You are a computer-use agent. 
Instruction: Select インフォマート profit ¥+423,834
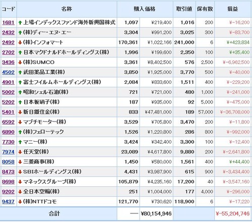click(238, 42)
